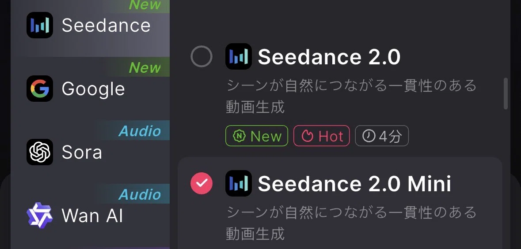This screenshot has height=249, width=521.
Task: Click the Wan AI purple logo icon
Action: point(40,216)
